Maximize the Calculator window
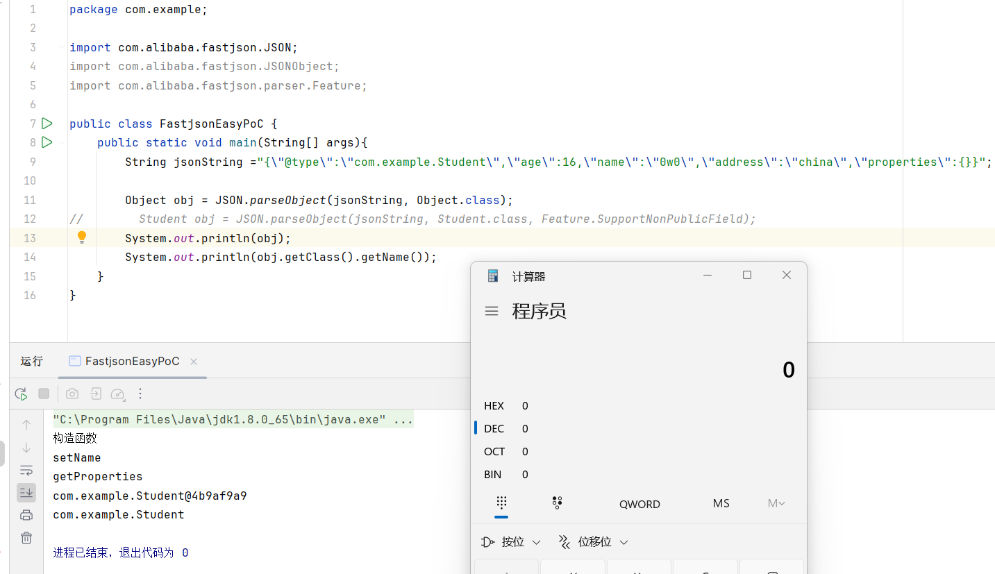 (x=747, y=276)
